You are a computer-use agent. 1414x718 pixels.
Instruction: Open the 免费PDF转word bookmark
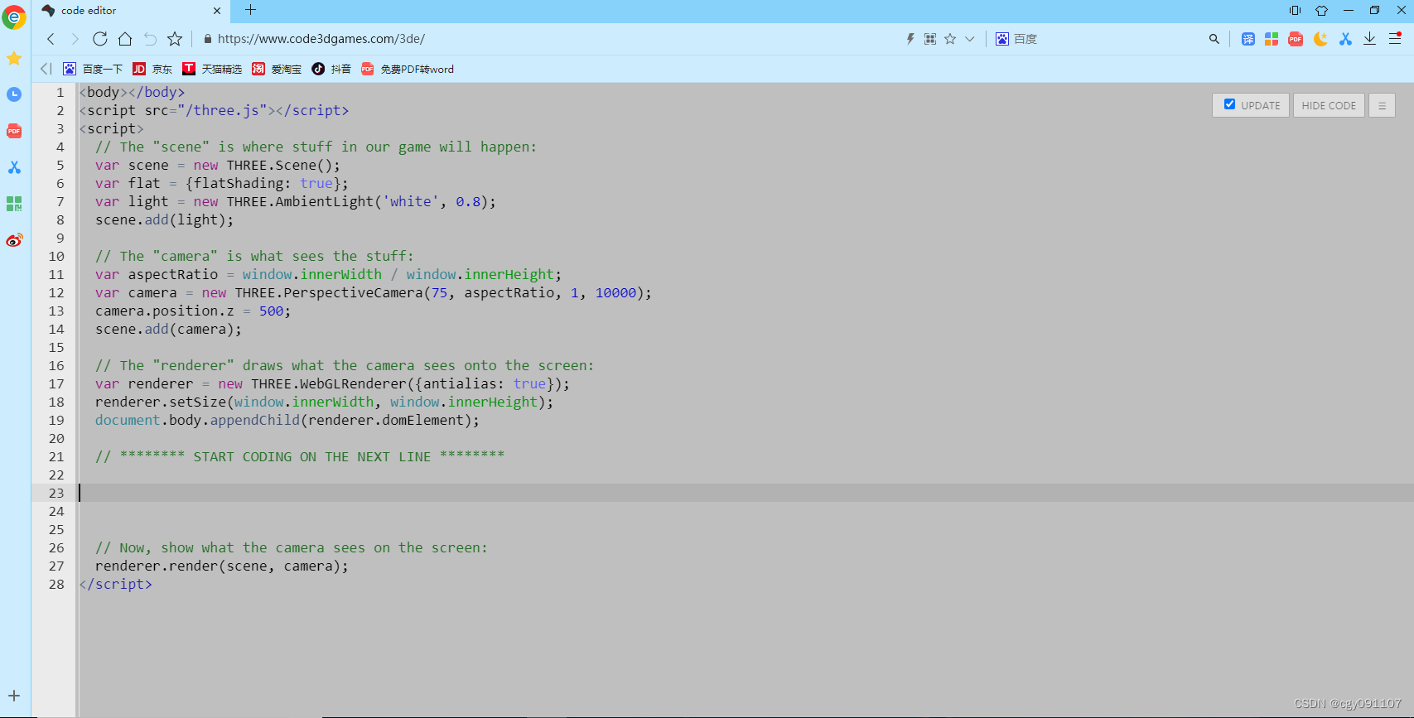408,69
